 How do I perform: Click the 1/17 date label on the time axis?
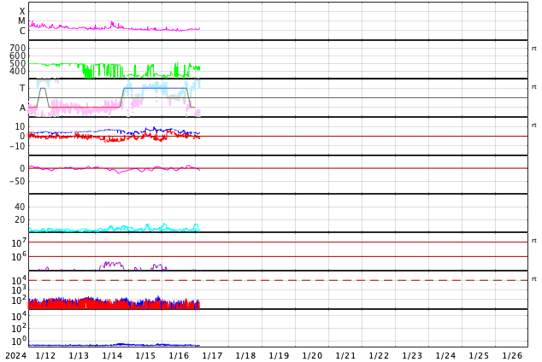[x=212, y=355]
